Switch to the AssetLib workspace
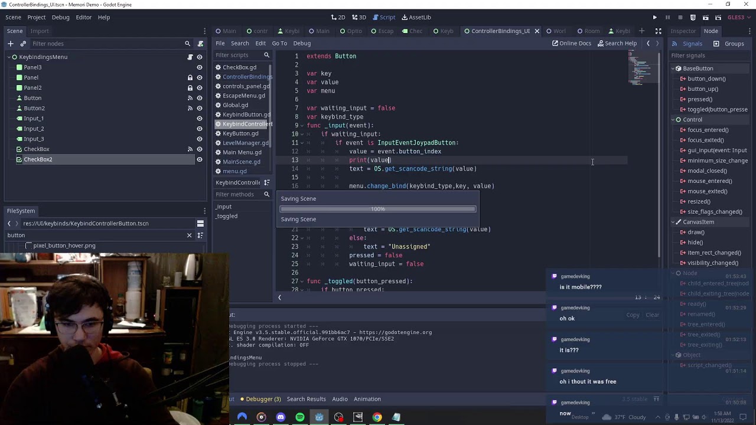Viewport: 756px width, 425px height. coord(416,17)
